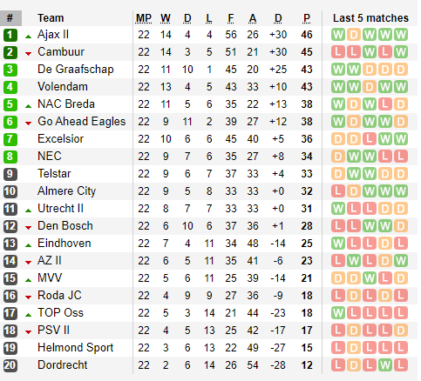This screenshot has width=421, height=381.
Task: Click the rank 1 position badge
Action: [10, 35]
